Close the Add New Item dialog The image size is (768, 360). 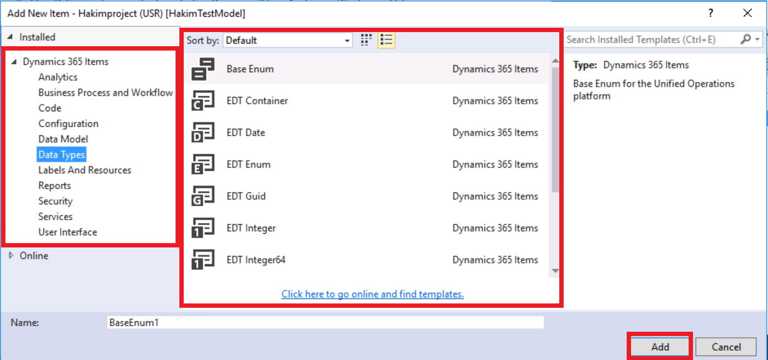click(x=747, y=13)
